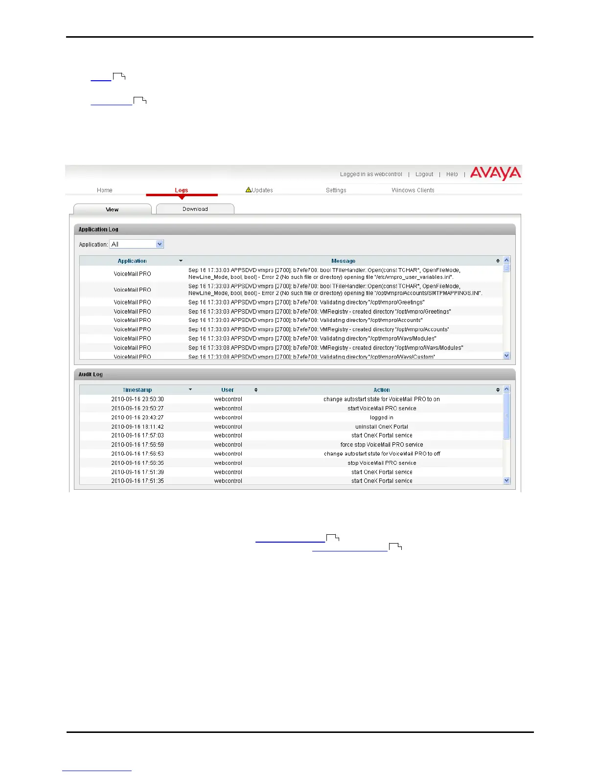The height and width of the screenshot is (775, 599).
Task: Click the Message column sort icon
Action: (498, 261)
